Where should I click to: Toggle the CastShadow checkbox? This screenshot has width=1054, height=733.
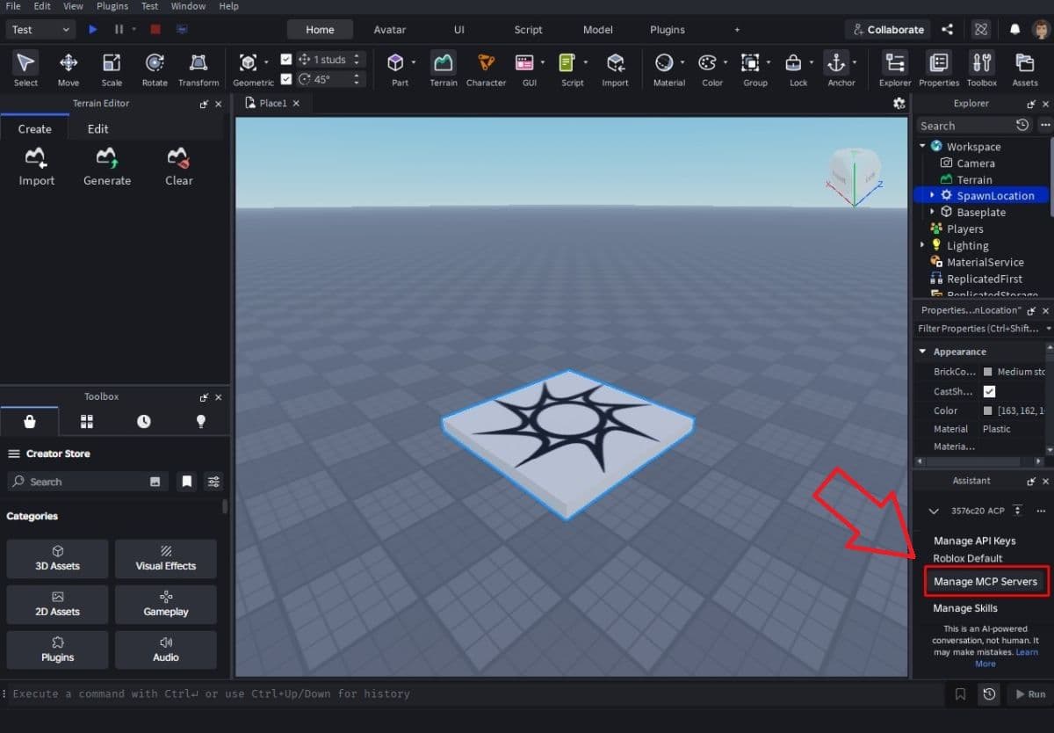point(989,391)
